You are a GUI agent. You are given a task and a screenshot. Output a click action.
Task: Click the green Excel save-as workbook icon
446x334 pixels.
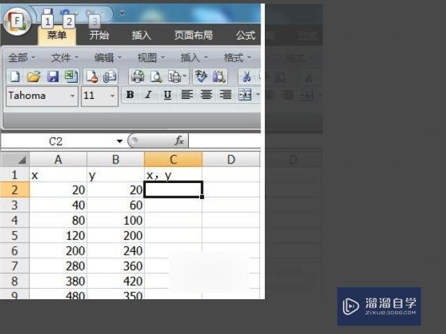[71, 77]
